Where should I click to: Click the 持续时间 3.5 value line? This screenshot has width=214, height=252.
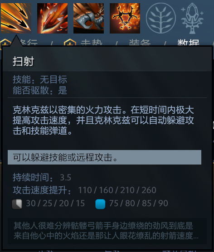click(x=42, y=177)
